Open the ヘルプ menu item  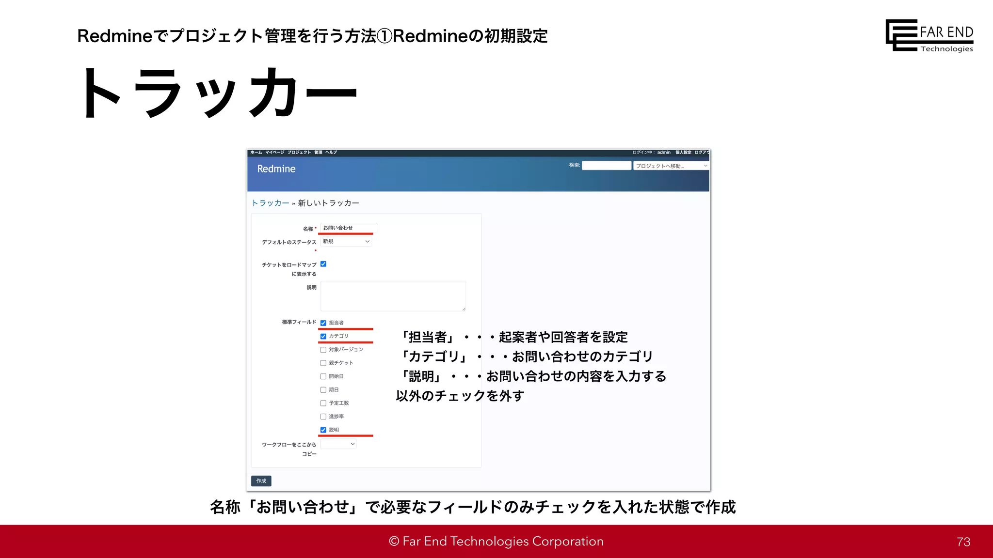click(x=331, y=153)
